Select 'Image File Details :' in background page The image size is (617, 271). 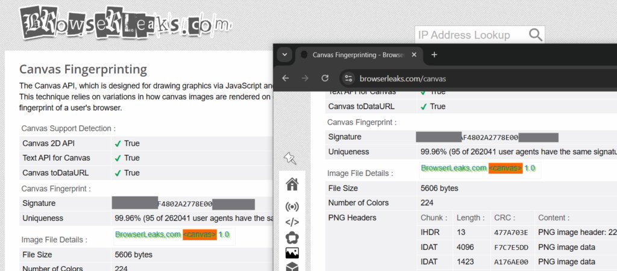tap(54, 240)
